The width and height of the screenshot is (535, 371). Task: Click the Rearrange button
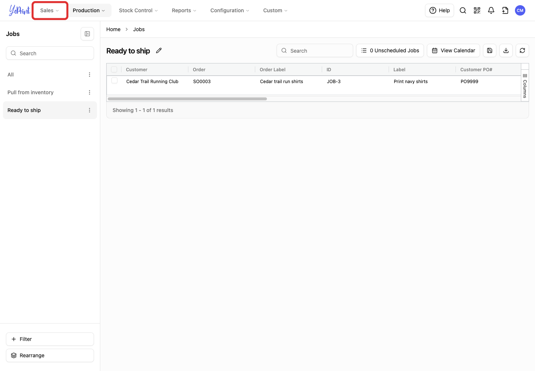pyautogui.click(x=50, y=355)
